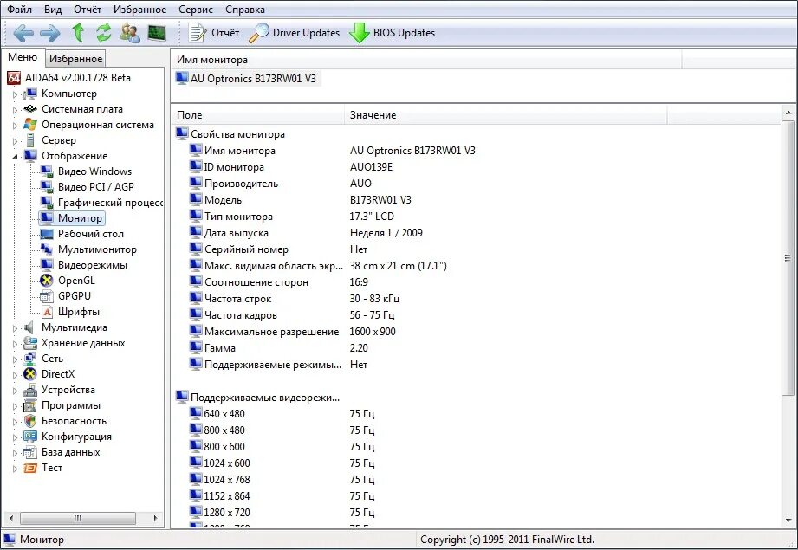Open the Справка menu
This screenshot has width=798, height=550.
245,10
